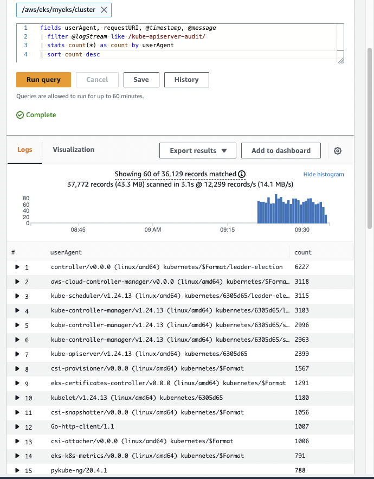Expand row 7 kube-apiserver
374x479 pixels.
click(17, 354)
